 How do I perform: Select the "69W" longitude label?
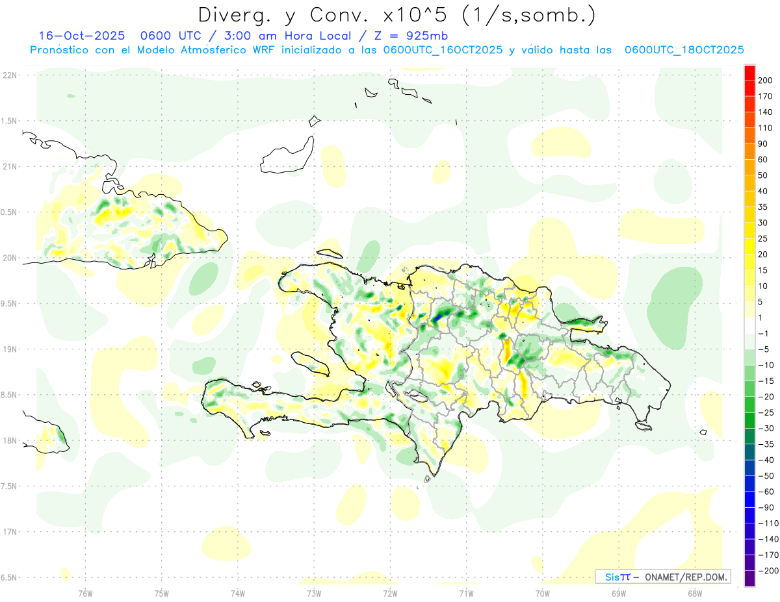tap(618, 592)
